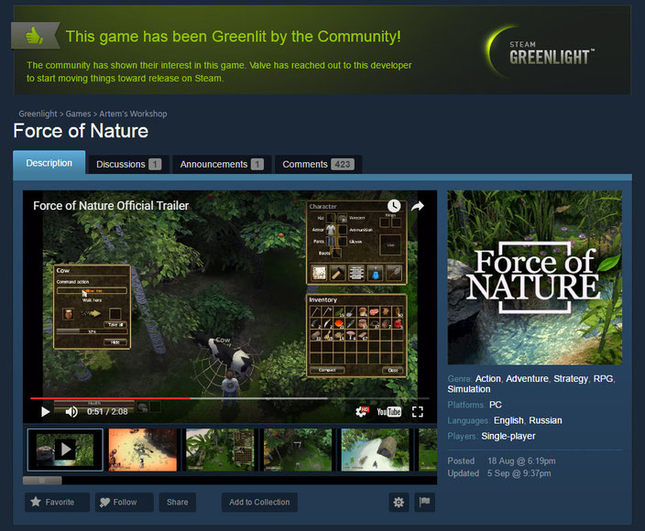Go to Greenlight breadcrumb link

tap(38, 114)
